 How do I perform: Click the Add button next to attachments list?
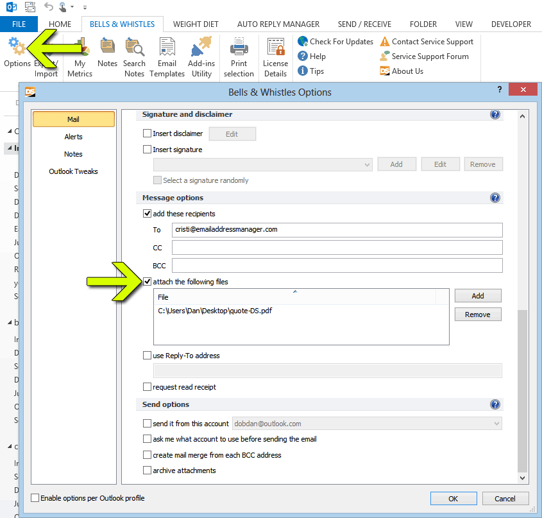pos(478,295)
